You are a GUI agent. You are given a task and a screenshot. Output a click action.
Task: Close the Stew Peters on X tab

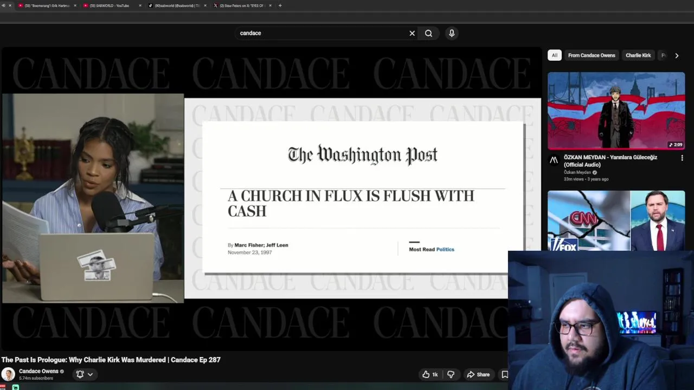coord(270,5)
